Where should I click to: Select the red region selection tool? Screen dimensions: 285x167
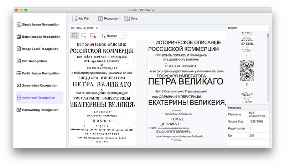(x=75, y=36)
